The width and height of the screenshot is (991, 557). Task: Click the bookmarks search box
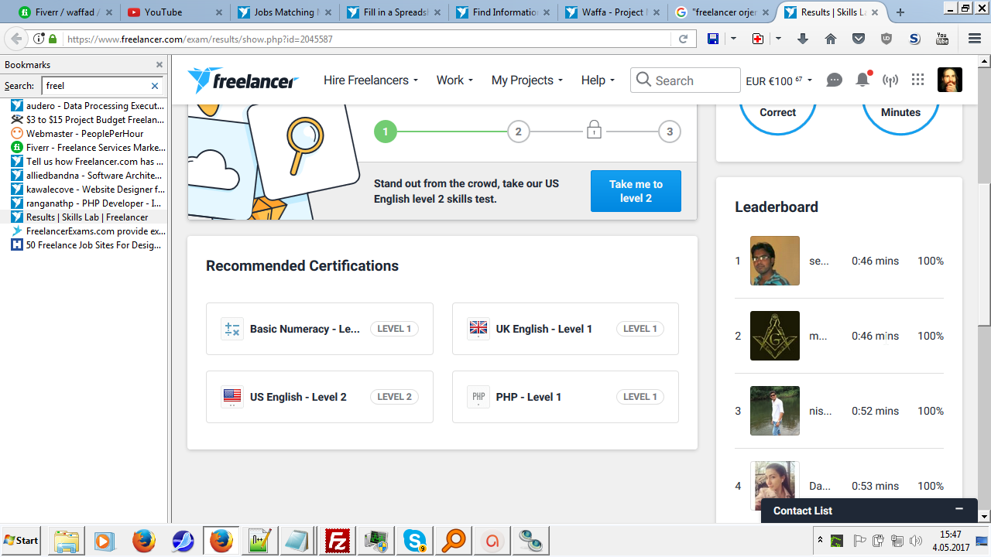point(101,86)
